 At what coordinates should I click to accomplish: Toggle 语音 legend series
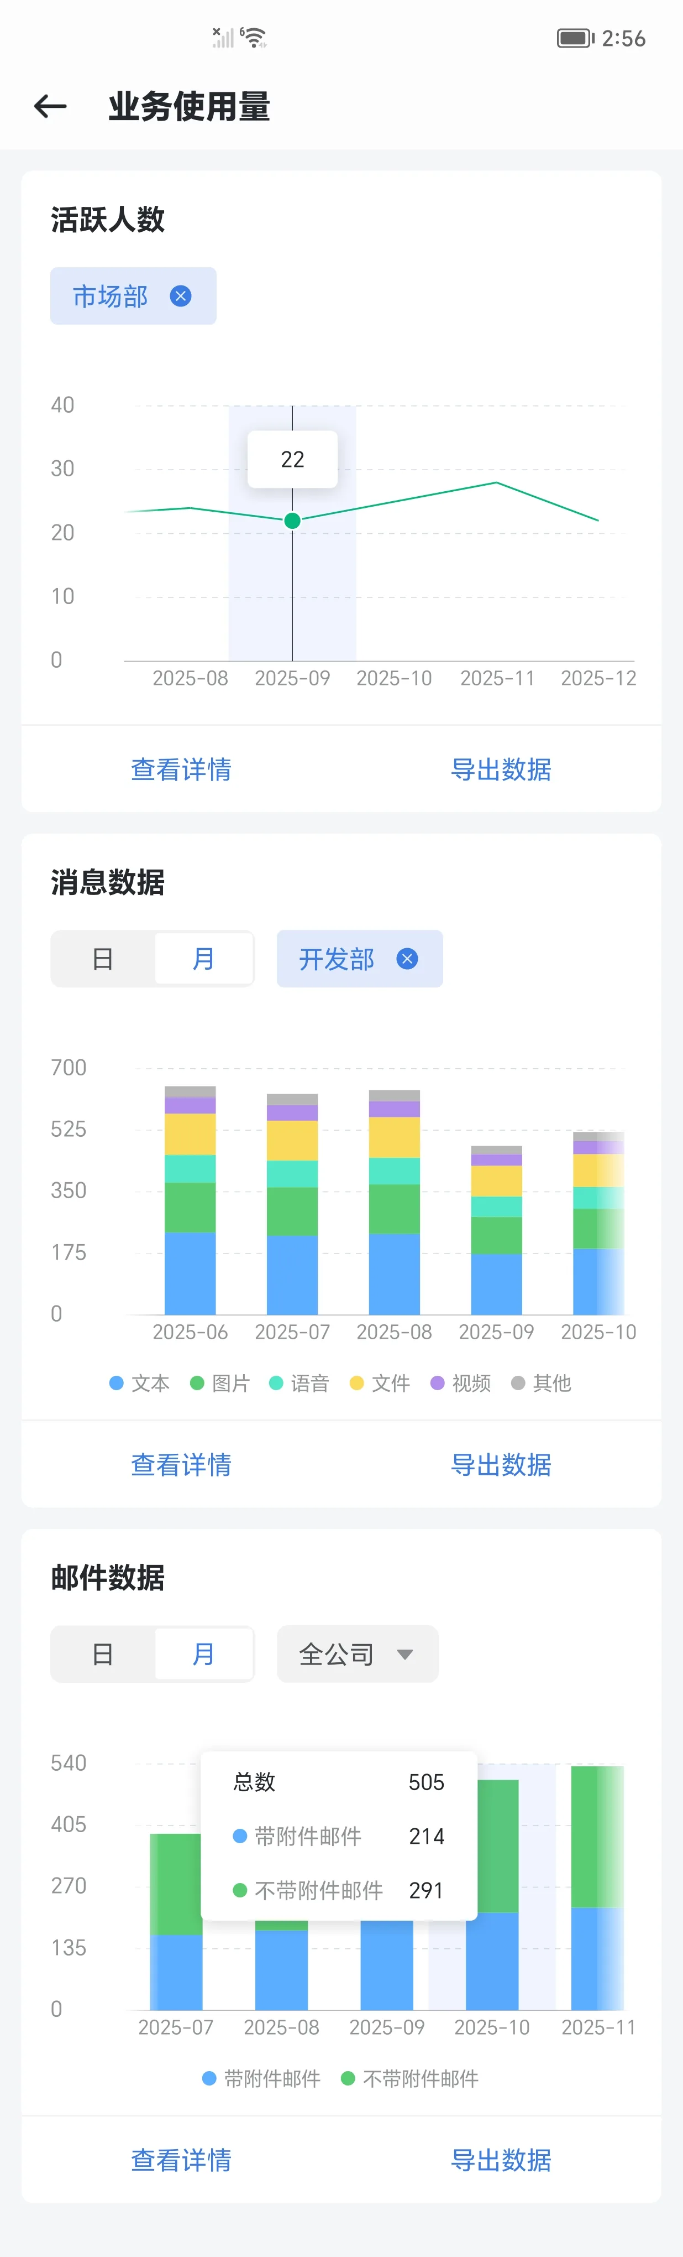tap(298, 1384)
